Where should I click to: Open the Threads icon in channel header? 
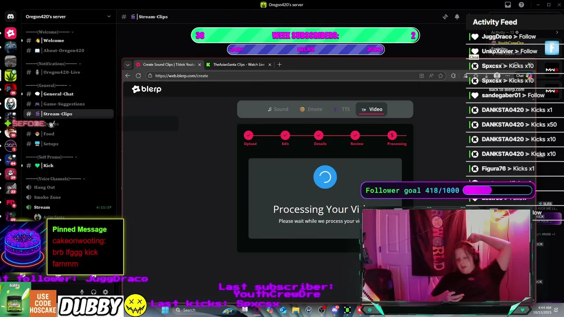coord(445,17)
